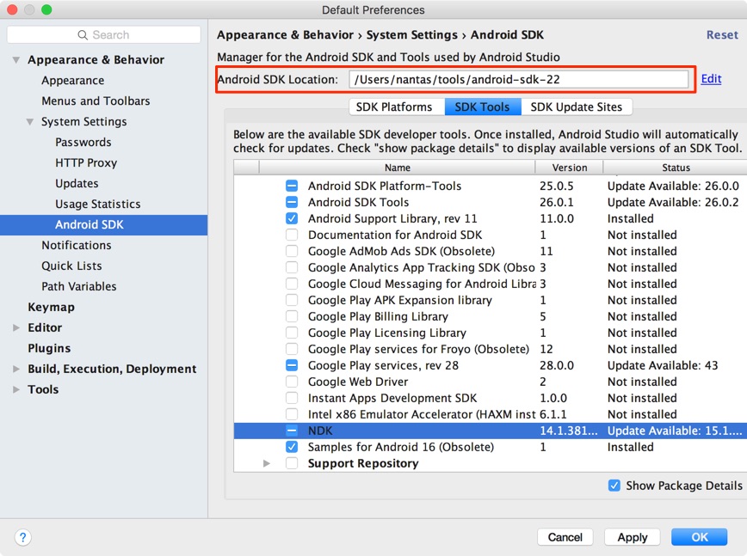Toggle the Show Package Details checkbox

click(614, 486)
